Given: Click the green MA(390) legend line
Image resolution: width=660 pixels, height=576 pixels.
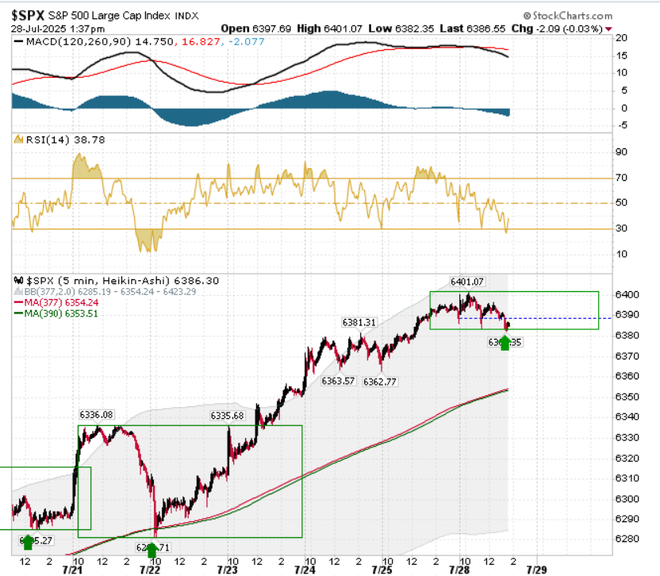Looking at the screenshot, I should point(18,313).
